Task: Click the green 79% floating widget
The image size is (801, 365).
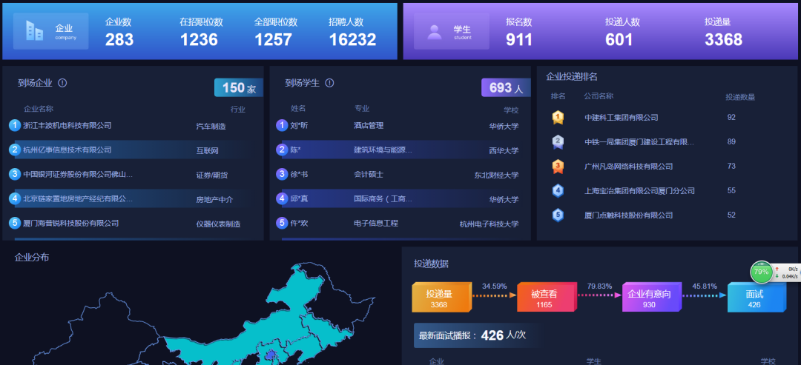Action: 761,272
